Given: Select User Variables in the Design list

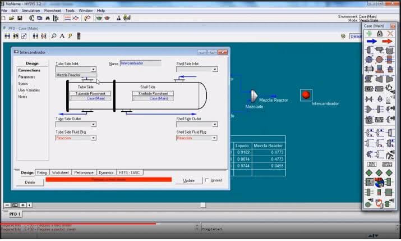Looking at the screenshot, I should (29, 90).
